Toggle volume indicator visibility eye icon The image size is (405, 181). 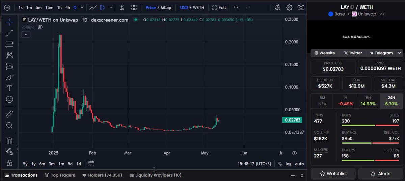40,27
